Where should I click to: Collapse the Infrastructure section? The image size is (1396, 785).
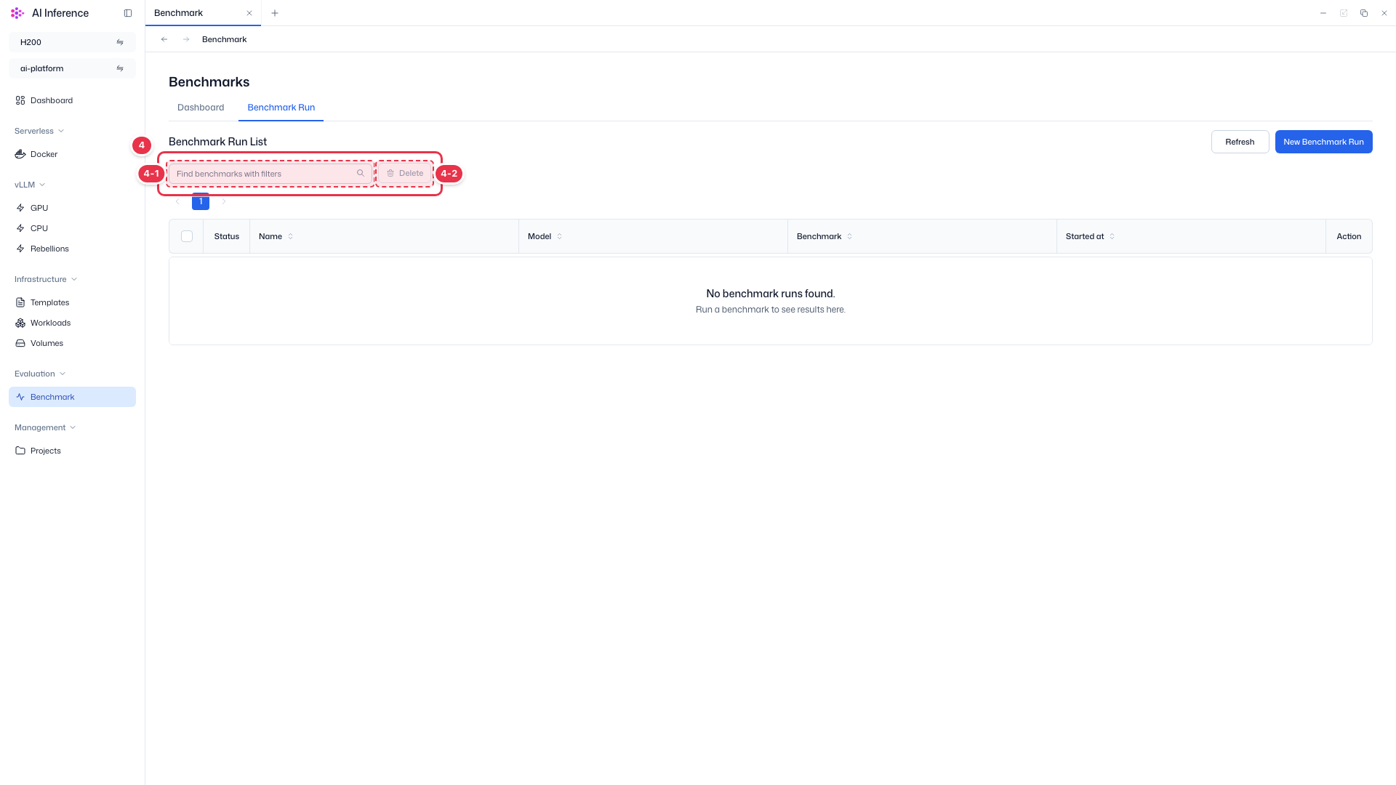pyautogui.click(x=46, y=279)
